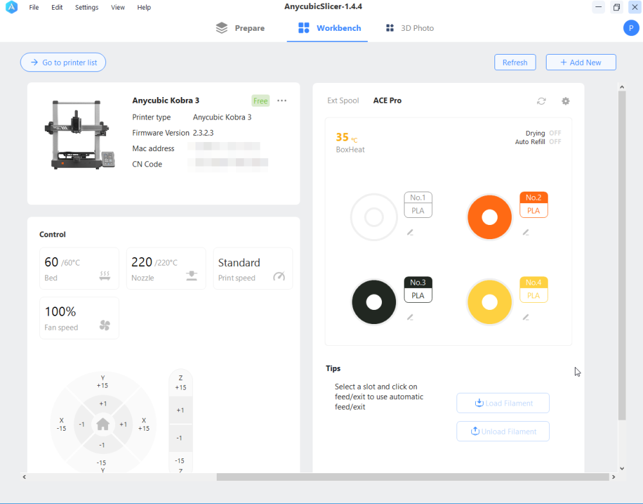Open the Fan speed control

tap(79, 318)
